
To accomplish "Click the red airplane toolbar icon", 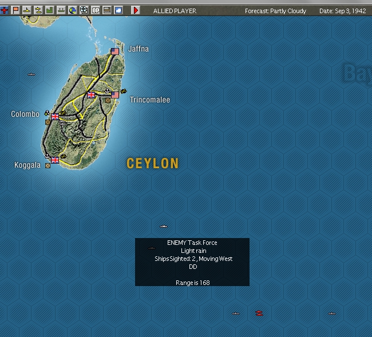I will click(4, 10).
